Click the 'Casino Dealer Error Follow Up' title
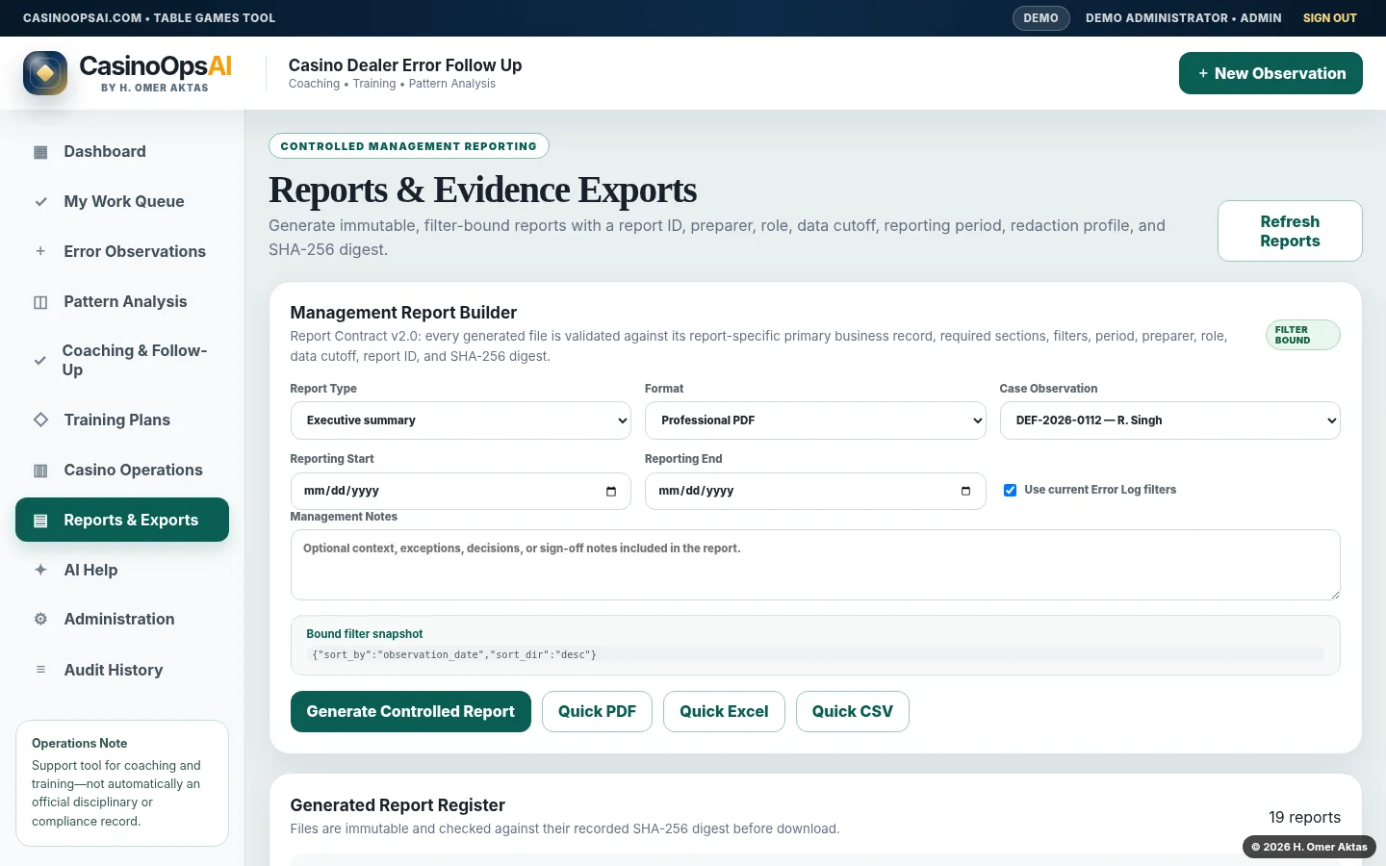 [x=405, y=65]
